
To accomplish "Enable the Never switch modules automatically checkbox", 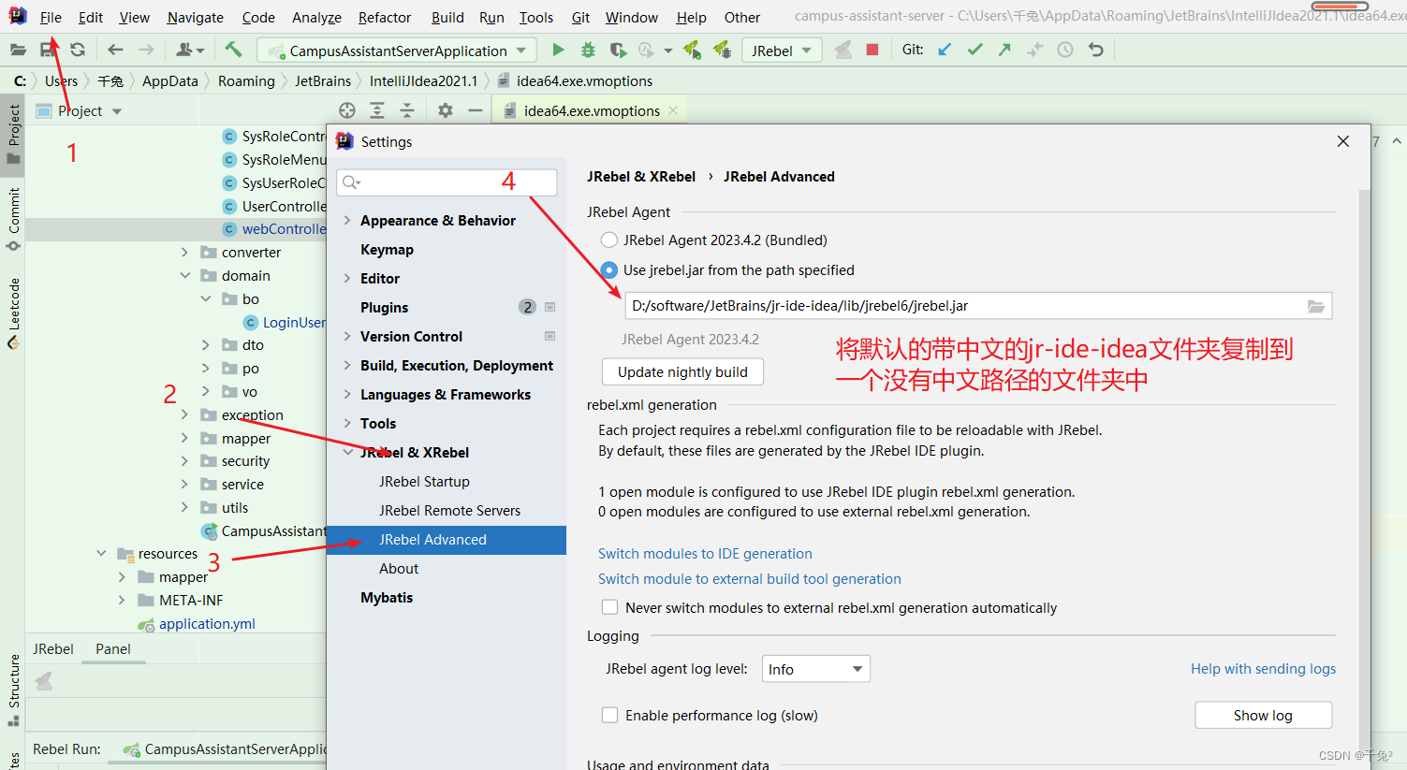I will pos(609,607).
